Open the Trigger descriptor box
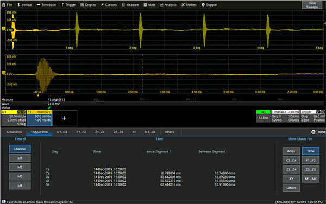Screen dimensions: 326x204 click(313, 116)
